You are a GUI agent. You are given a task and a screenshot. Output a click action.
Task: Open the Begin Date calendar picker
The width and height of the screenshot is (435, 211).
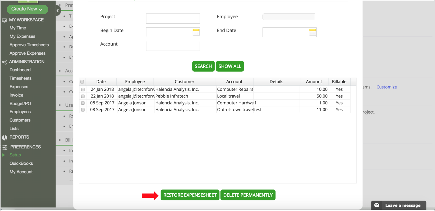tap(196, 32)
